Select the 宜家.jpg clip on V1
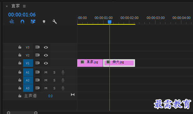Image resolution: width=193 pixels, height=114 pixels. pyautogui.click(x=90, y=63)
